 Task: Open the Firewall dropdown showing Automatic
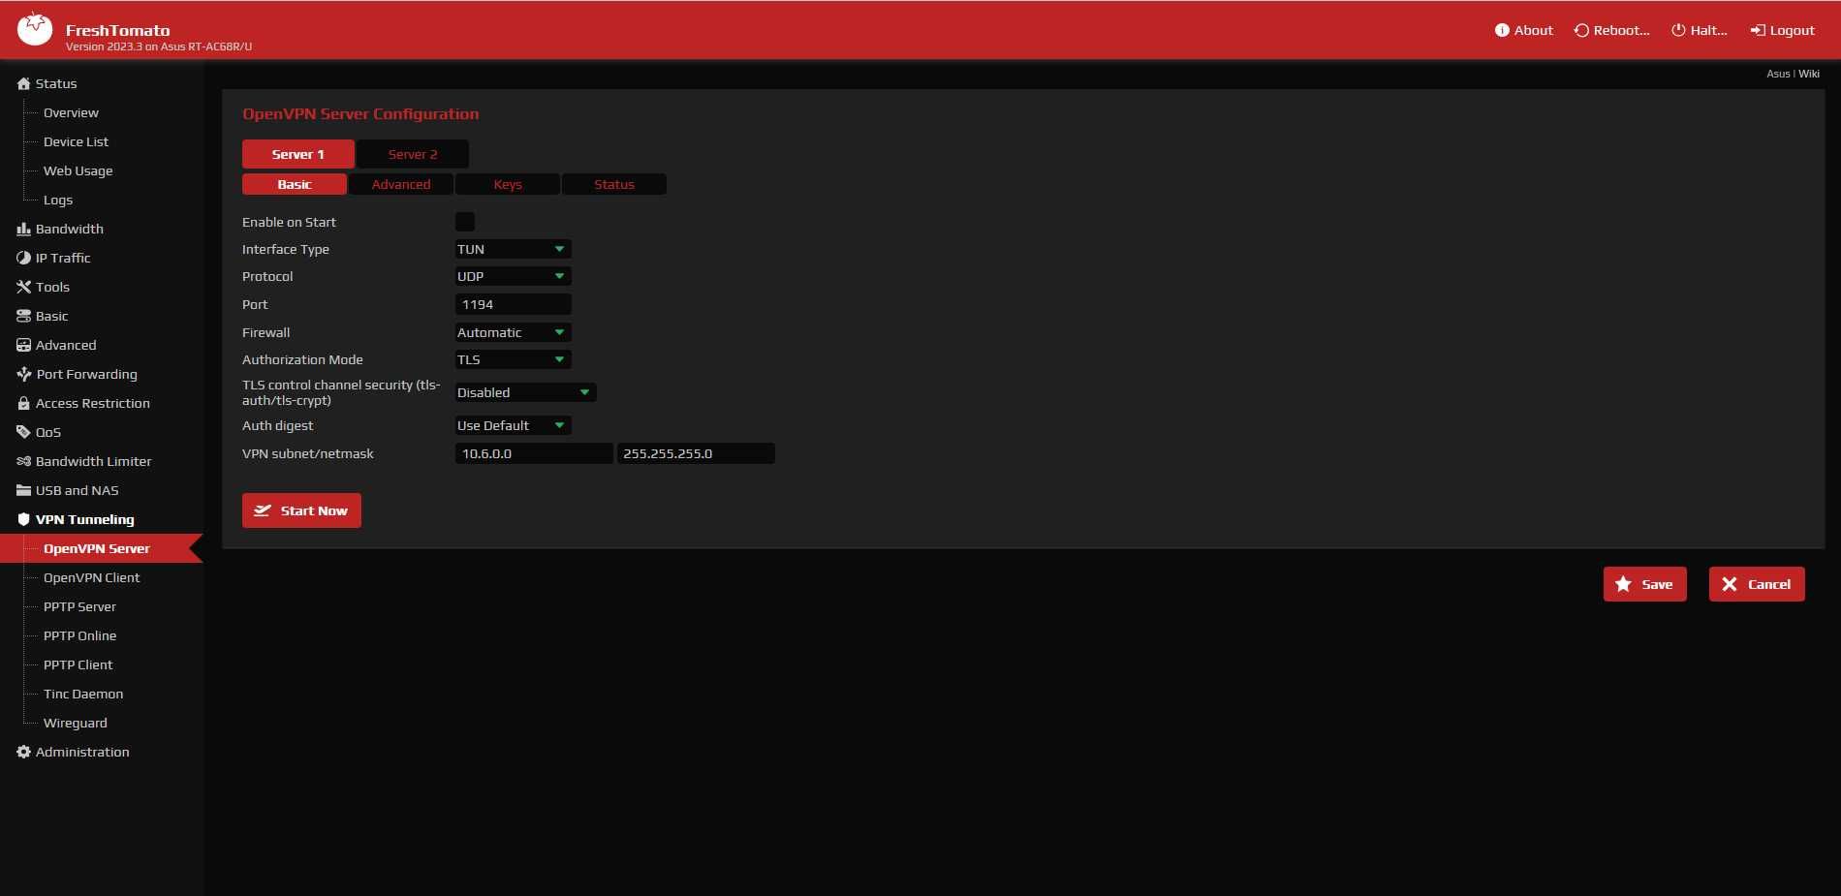[x=513, y=332]
